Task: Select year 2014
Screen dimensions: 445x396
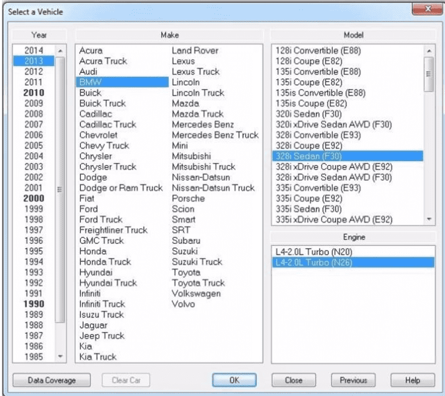Action: pyautogui.click(x=34, y=51)
